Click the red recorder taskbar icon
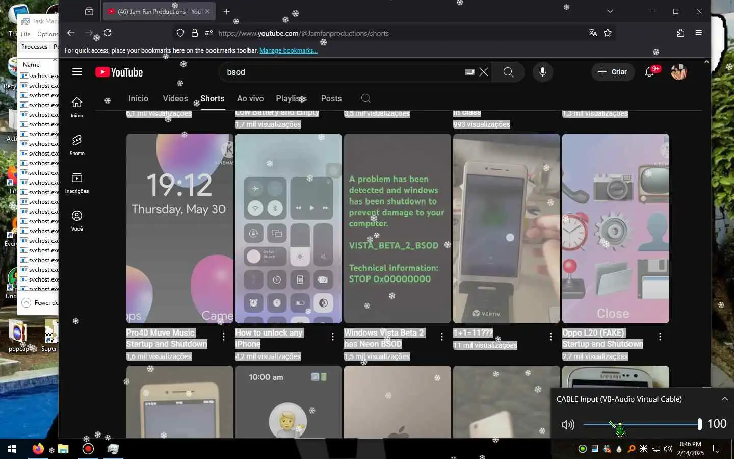The width and height of the screenshot is (734, 459). point(88,449)
